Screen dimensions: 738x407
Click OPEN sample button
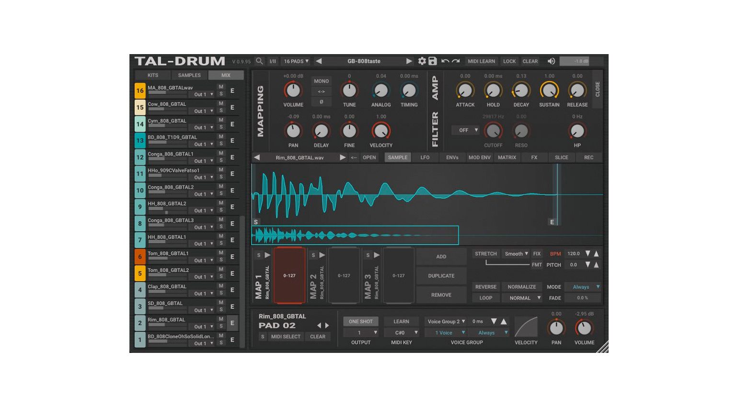pyautogui.click(x=369, y=157)
